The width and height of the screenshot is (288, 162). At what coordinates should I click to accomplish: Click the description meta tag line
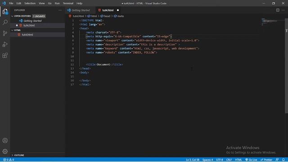click(133, 45)
